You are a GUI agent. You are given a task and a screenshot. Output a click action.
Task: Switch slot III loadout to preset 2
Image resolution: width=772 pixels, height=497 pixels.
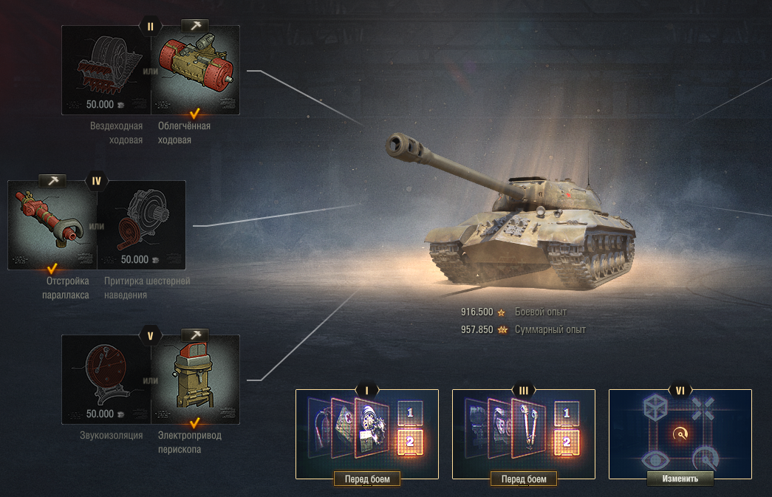567,442
